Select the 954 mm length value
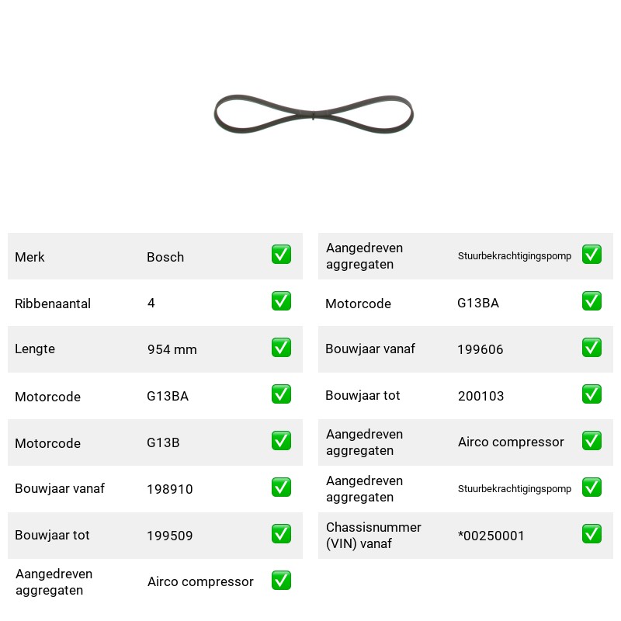This screenshot has width=621, height=621. point(172,349)
